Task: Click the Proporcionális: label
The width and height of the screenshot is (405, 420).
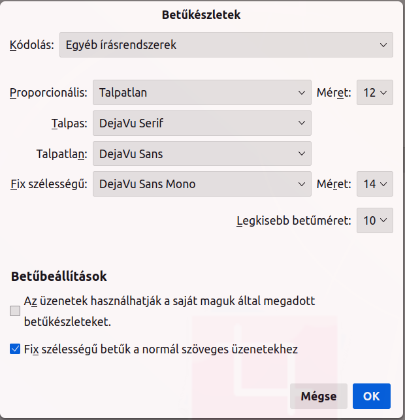Action: 48,93
